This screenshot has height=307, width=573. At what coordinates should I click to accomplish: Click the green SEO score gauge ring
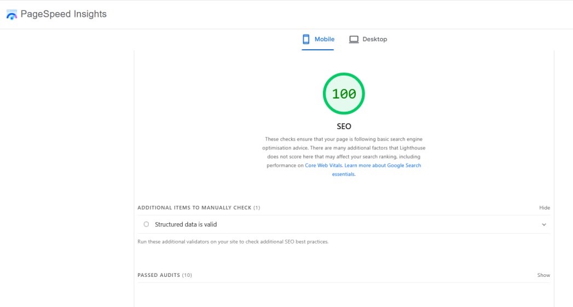[344, 76]
